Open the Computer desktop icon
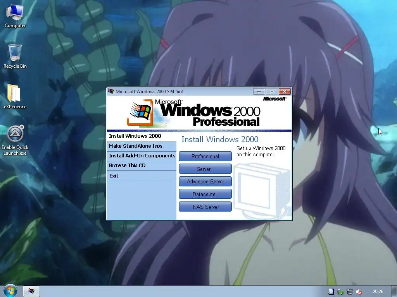Viewport: 397px width, 297px height. (x=15, y=16)
